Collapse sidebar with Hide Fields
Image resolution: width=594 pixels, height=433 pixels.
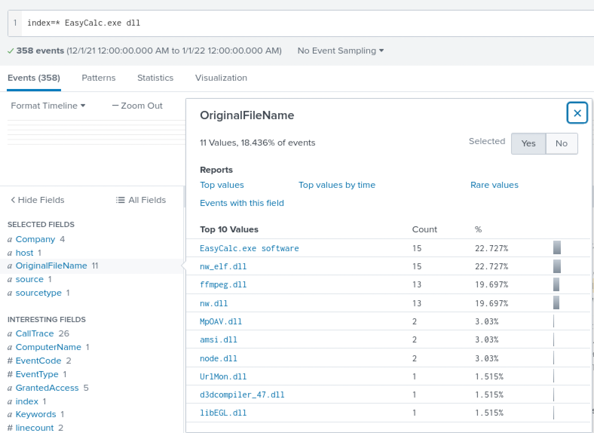pos(37,200)
